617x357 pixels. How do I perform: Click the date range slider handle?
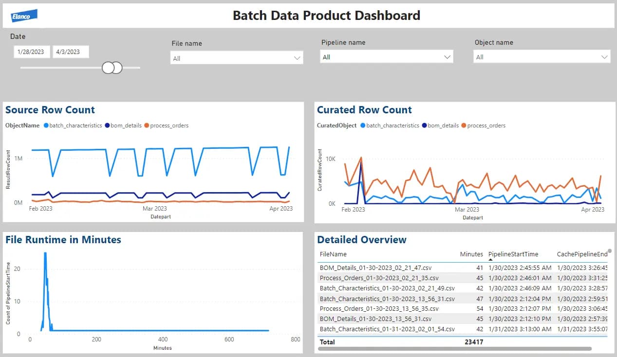point(112,68)
